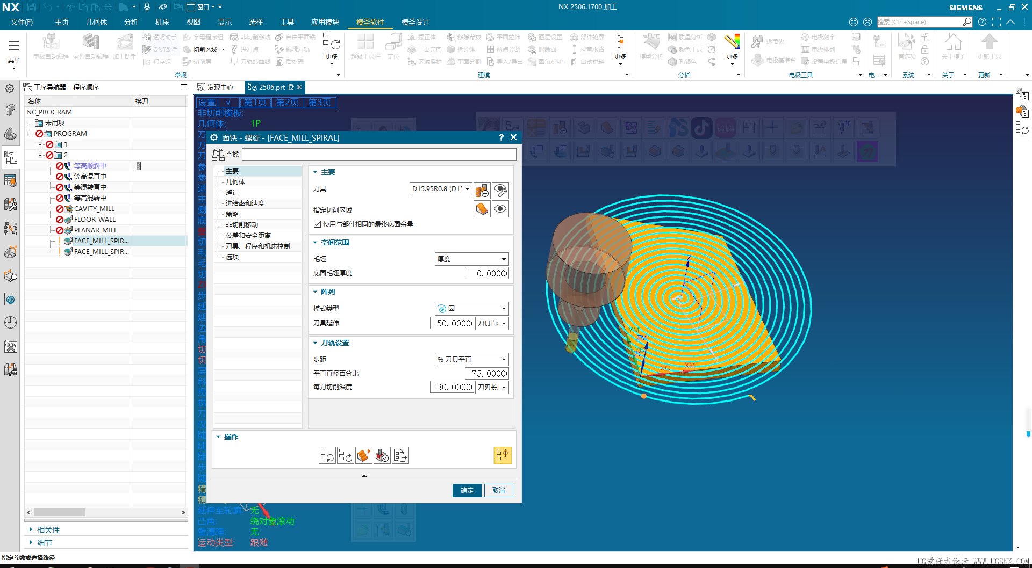Switch to the 发现中心 document tab
The height and width of the screenshot is (568, 1032).
[216, 87]
